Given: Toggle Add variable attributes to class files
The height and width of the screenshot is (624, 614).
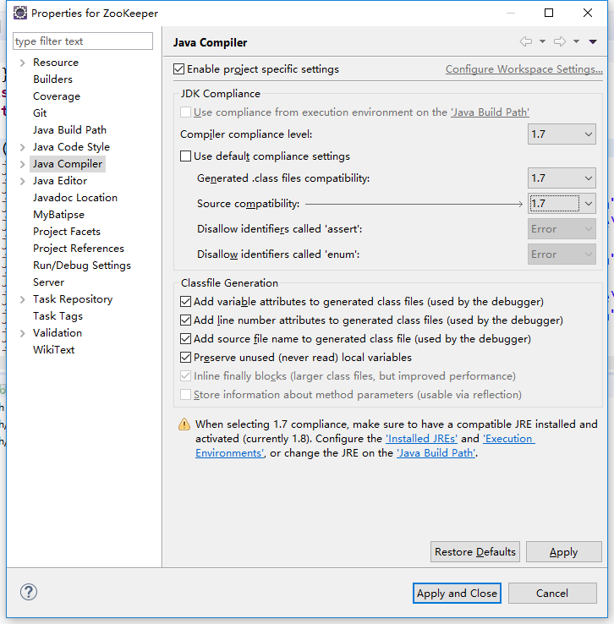Looking at the screenshot, I should pos(185,302).
